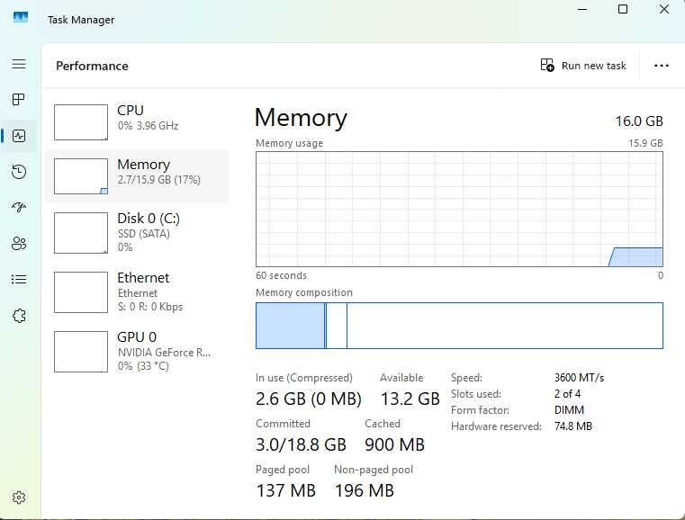Screen dimensions: 685x520
Task: Show Disk 0 (C:) performance
Action: (137, 232)
